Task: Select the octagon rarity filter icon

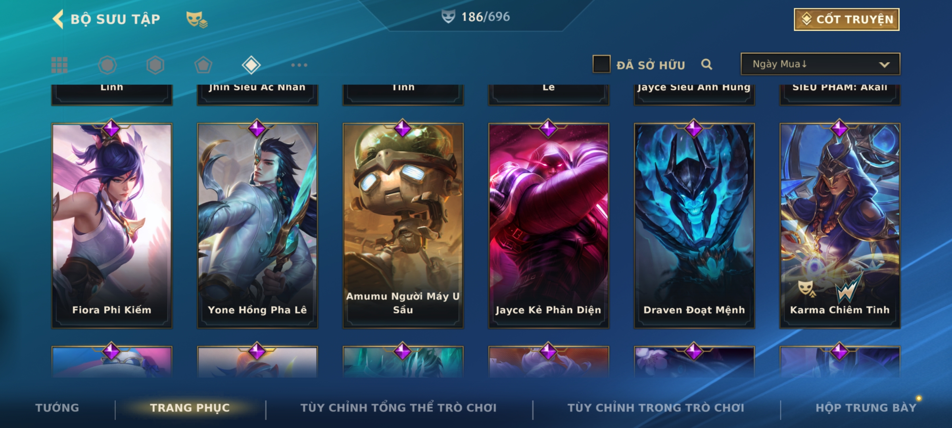Action: [x=107, y=65]
